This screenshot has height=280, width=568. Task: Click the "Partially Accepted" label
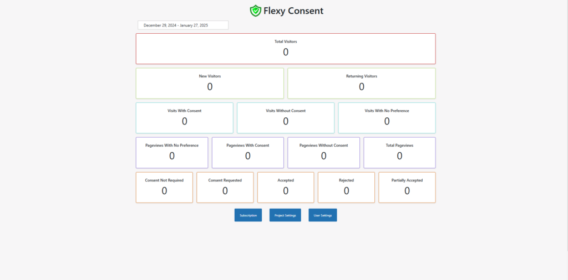pyautogui.click(x=407, y=180)
